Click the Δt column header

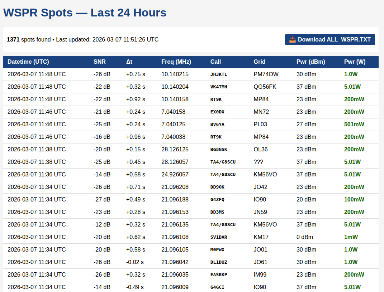coord(129,62)
